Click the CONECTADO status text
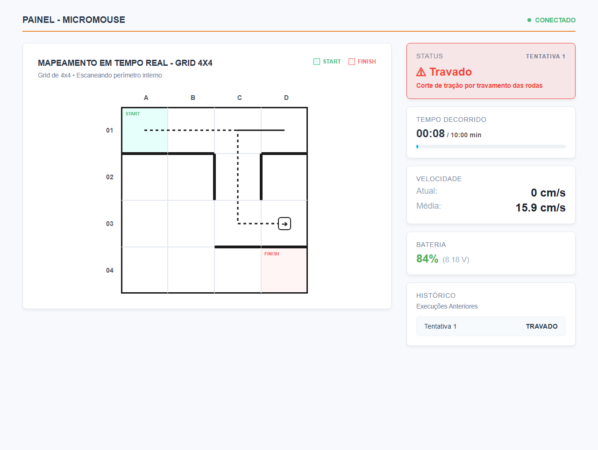 [x=555, y=20]
